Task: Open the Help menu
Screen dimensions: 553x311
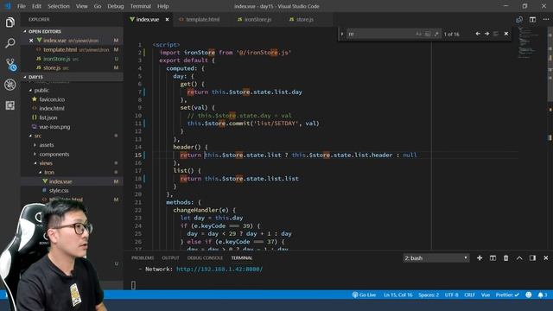Action: (162, 6)
